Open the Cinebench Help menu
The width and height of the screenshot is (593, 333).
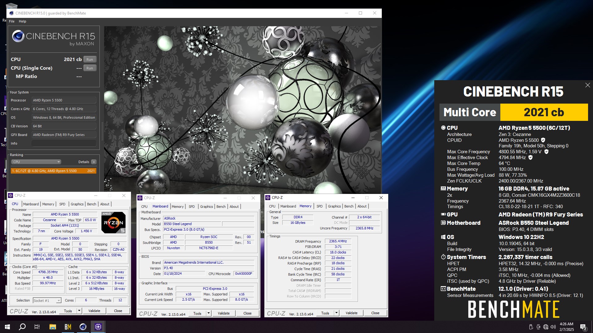[23, 21]
